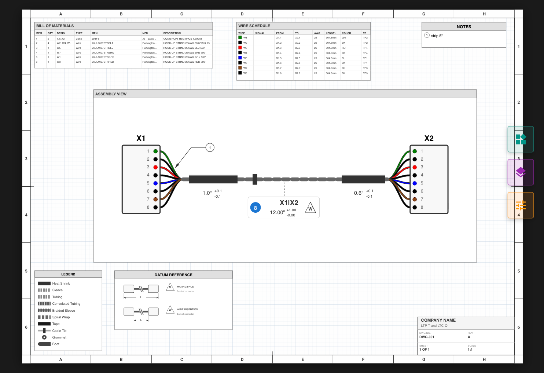Image resolution: width=544 pixels, height=373 pixels.
Task: Select balloon callout 1 near connector X1
Action: [x=210, y=147]
